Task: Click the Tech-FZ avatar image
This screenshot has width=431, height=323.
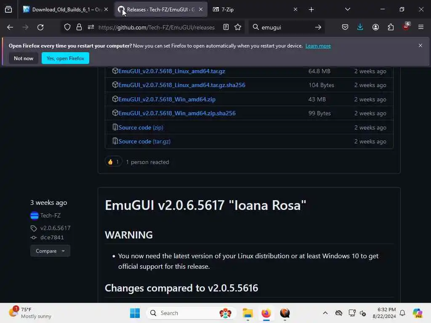Action: tap(35, 216)
